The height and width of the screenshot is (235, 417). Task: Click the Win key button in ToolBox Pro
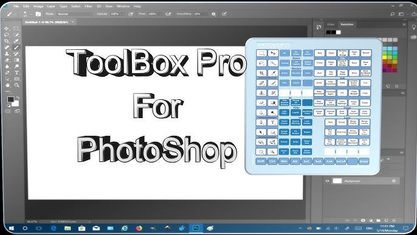click(284, 161)
